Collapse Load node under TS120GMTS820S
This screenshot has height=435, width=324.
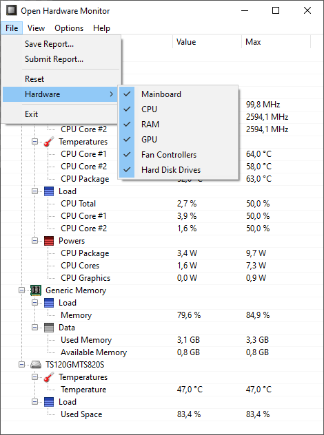[34, 402]
